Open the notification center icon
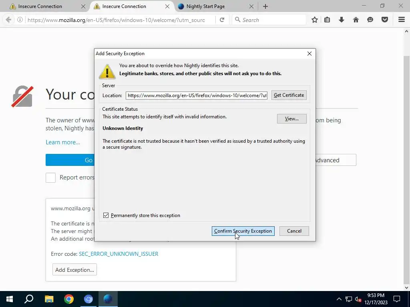 [397, 299]
